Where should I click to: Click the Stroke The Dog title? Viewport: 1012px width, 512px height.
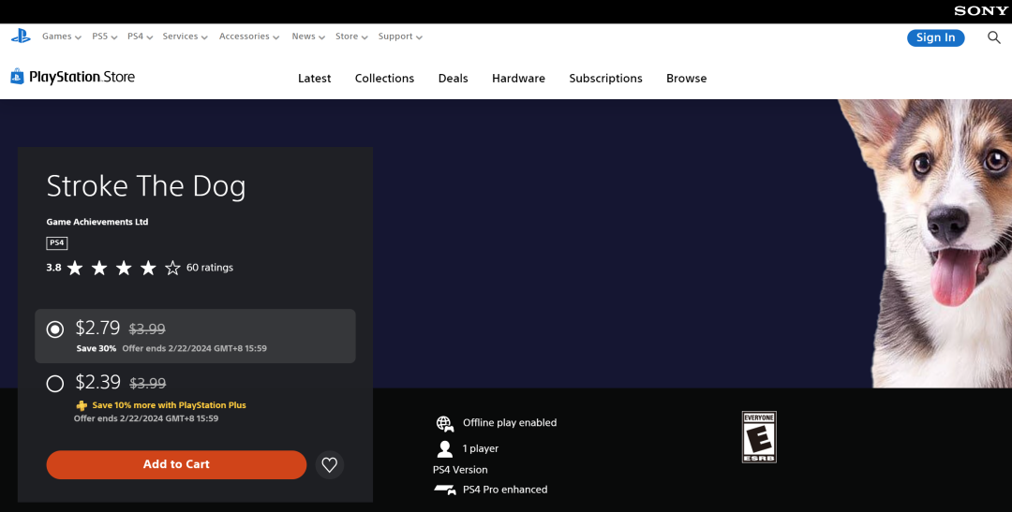(x=146, y=186)
